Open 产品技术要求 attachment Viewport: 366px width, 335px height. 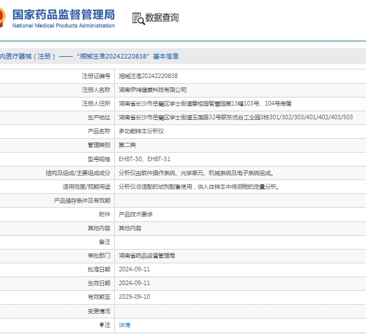(135, 215)
